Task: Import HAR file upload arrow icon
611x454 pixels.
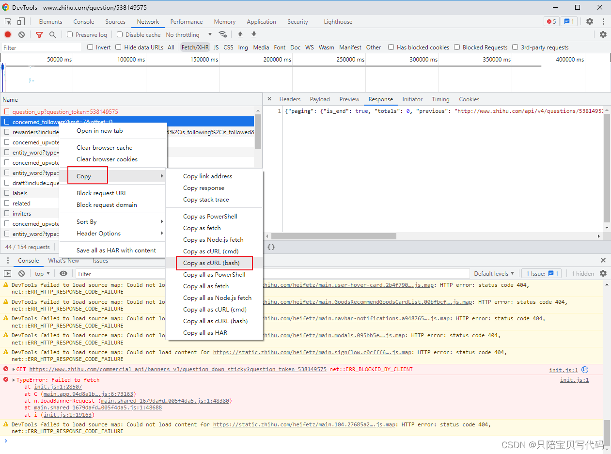Action: 240,34
